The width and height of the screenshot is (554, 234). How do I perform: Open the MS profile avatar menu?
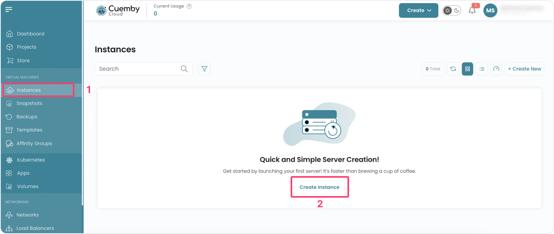coord(490,10)
